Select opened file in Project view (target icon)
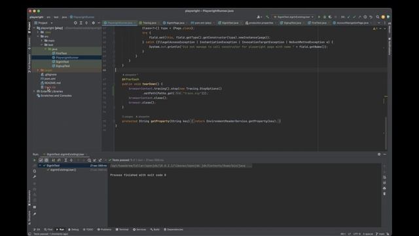 (x=75, y=23)
